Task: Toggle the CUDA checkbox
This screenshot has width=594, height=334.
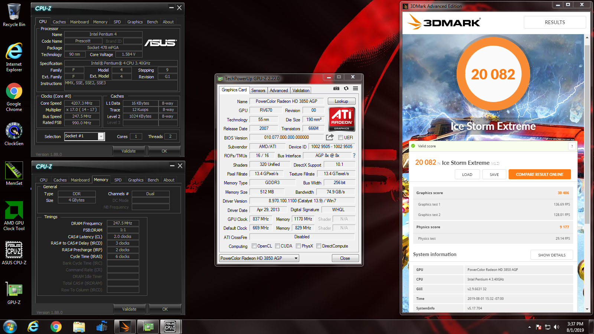Action: 277,246
